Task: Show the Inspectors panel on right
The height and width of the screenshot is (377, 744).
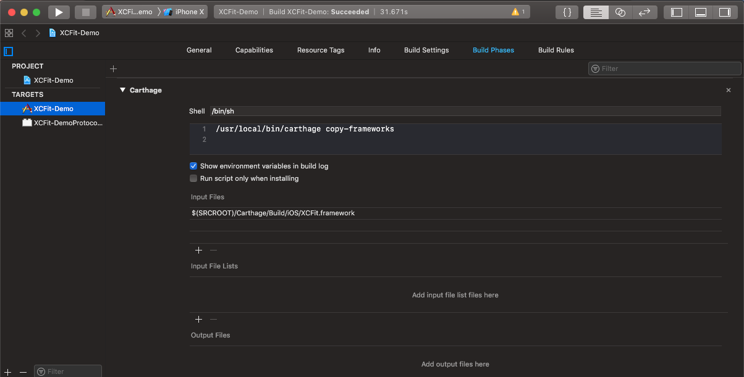Action: tap(724, 12)
